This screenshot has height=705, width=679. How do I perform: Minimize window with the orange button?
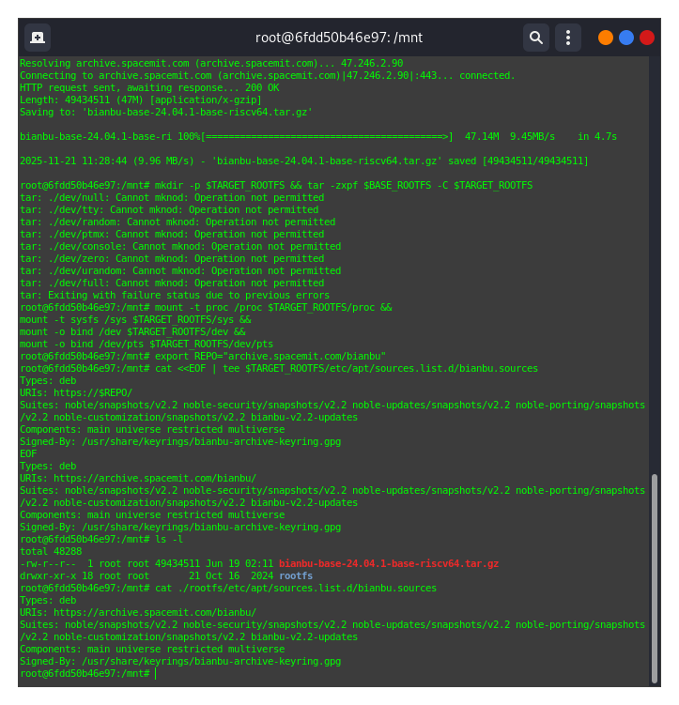[x=606, y=38]
